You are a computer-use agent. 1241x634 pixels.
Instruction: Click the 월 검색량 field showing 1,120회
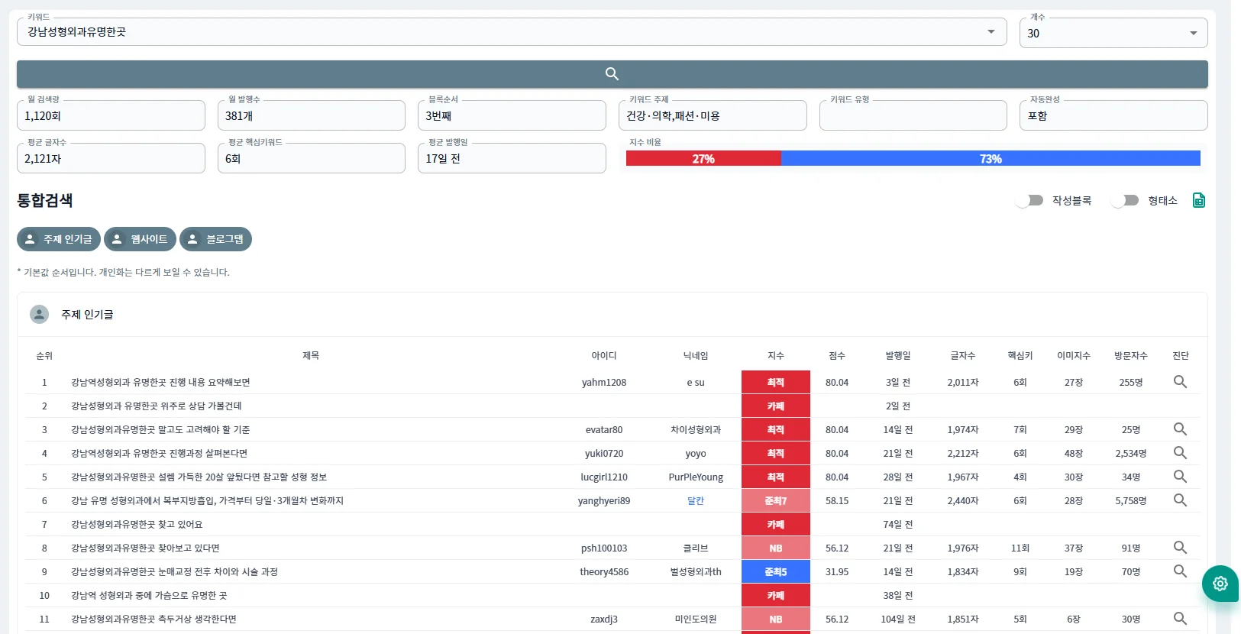point(111,116)
